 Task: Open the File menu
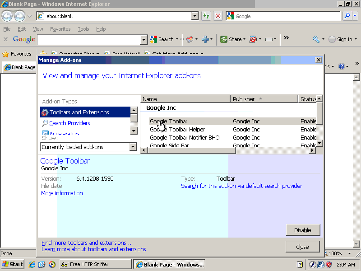click(7, 29)
